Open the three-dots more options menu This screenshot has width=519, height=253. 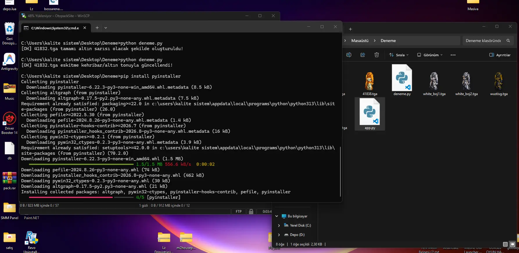pyautogui.click(x=453, y=55)
